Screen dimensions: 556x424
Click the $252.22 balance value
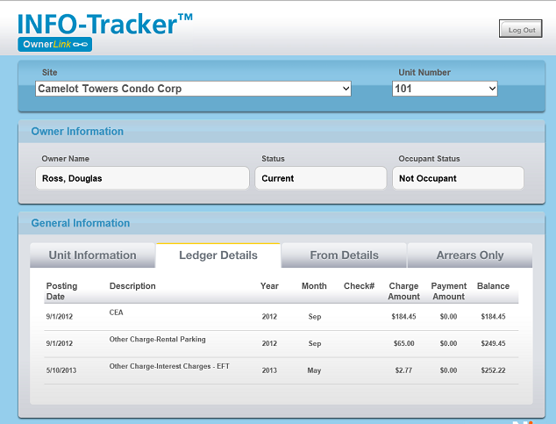click(493, 370)
